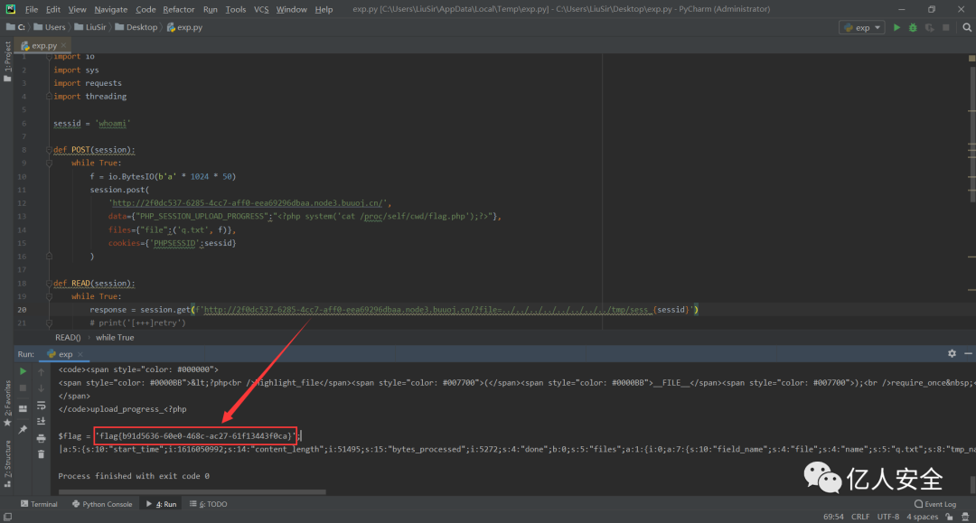Open the Navigate menu
The image size is (976, 523).
(x=111, y=9)
